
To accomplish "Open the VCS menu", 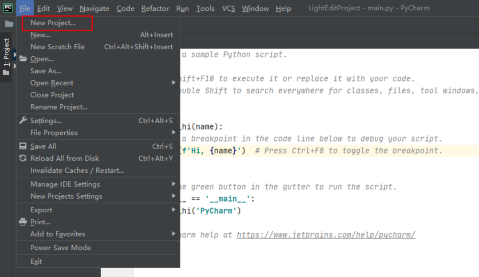I will (x=228, y=8).
